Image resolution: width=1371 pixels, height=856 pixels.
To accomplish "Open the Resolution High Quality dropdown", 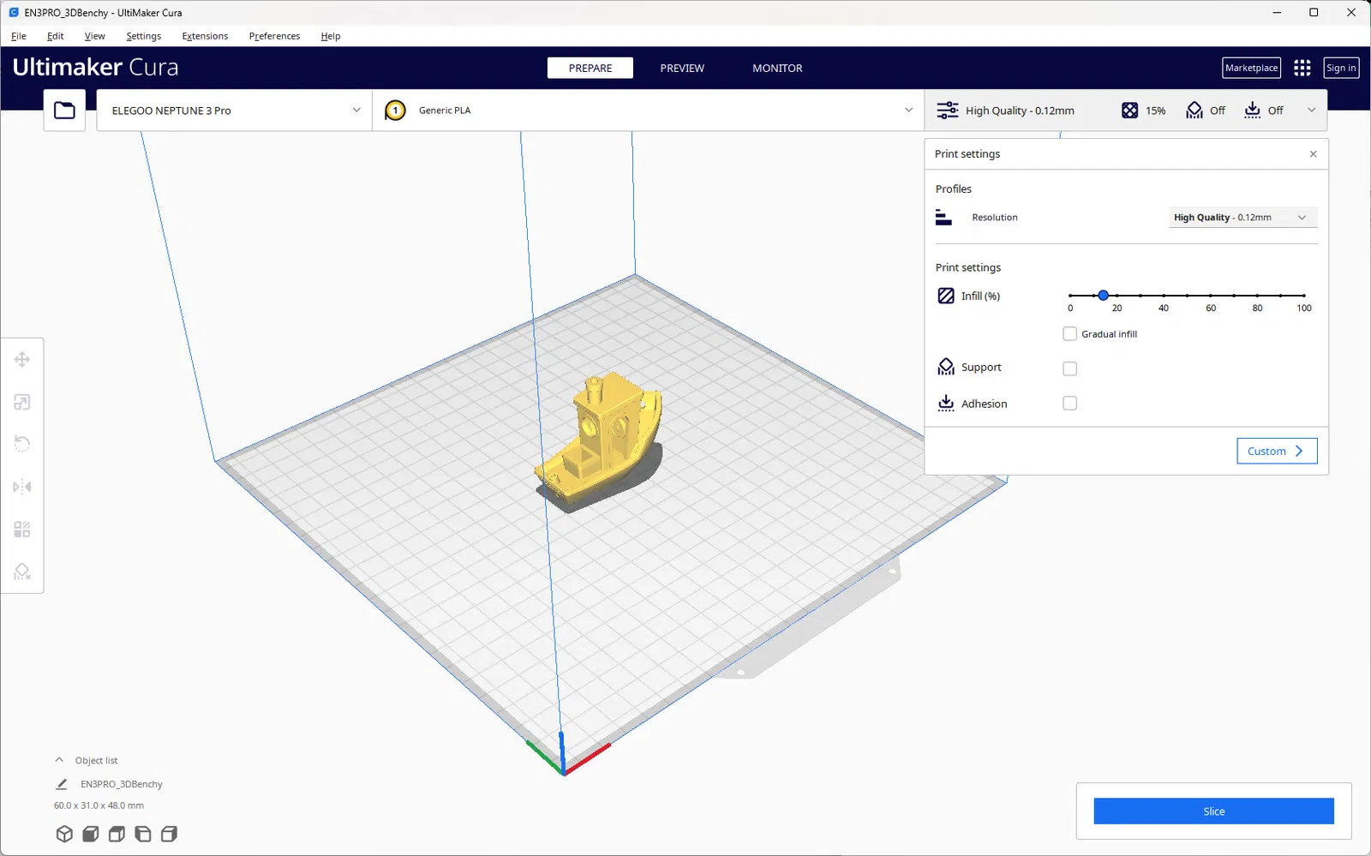I will coord(1242,218).
